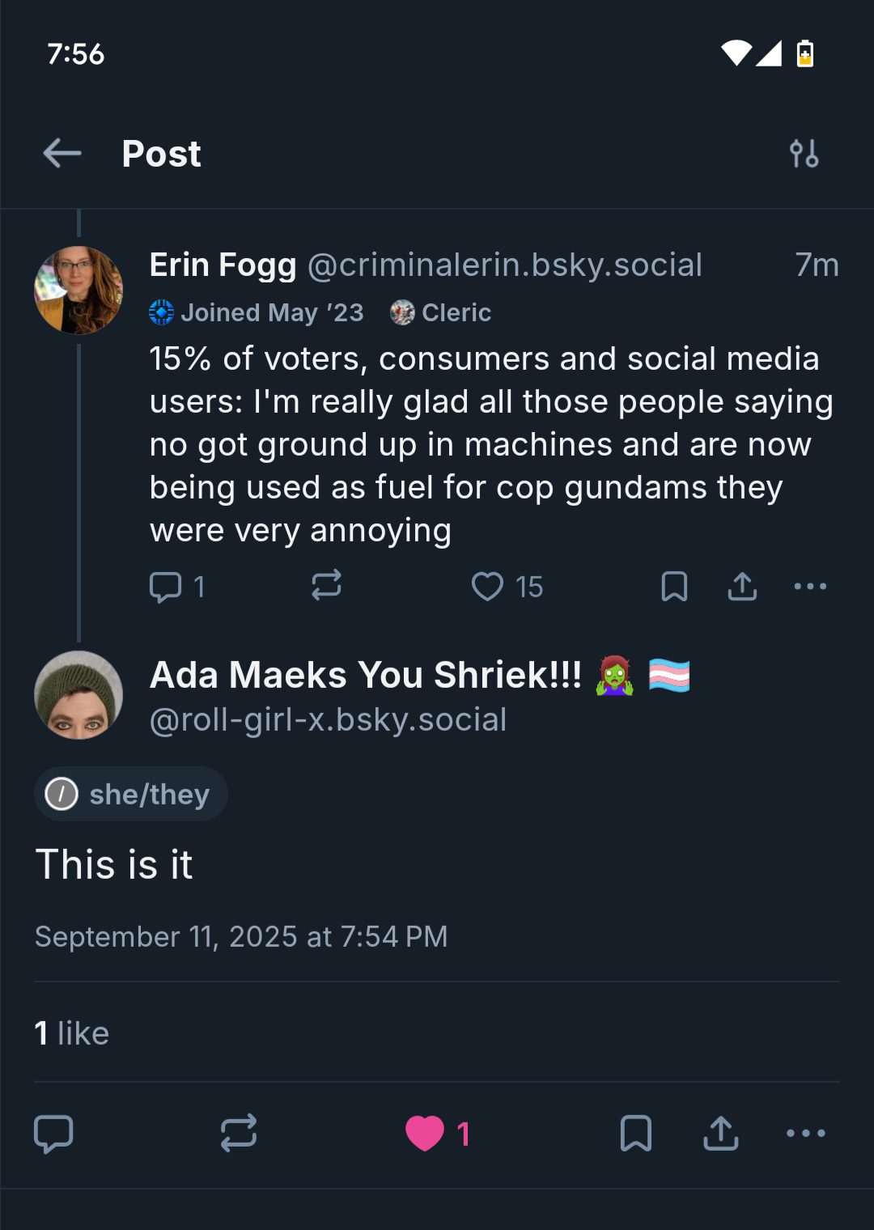This screenshot has width=874, height=1230.
Task: Bookmark Erin Fogg's post
Action: (x=674, y=587)
